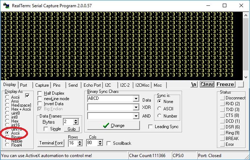Open the I2C tab
This screenshot has height=160, width=250.
tap(108, 85)
